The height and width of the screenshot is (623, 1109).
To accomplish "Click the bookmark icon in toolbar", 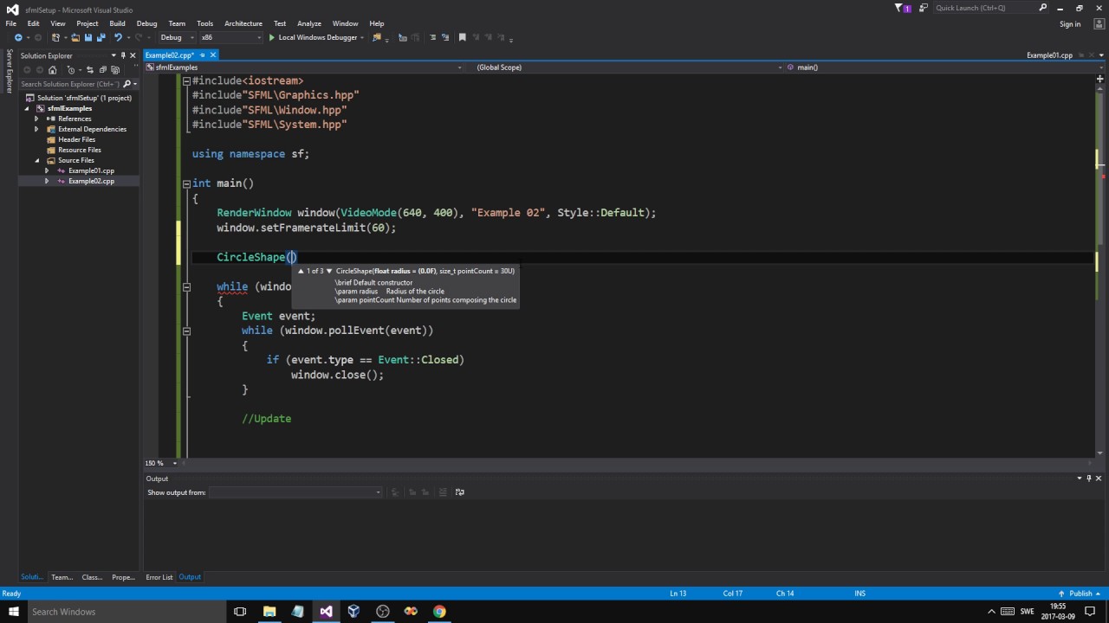I will pos(463,37).
